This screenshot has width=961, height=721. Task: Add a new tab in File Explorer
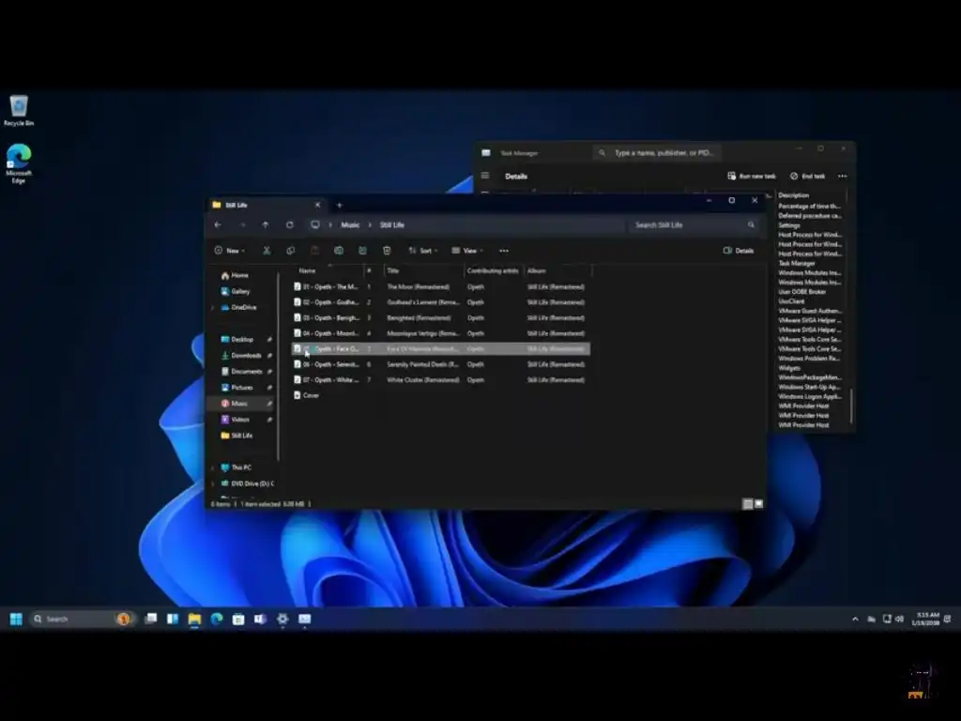(x=339, y=206)
